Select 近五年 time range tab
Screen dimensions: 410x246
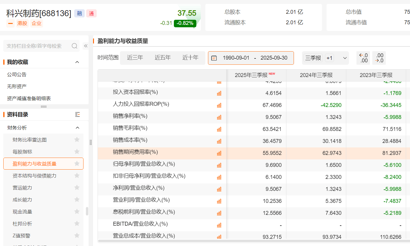pyautogui.click(x=163, y=58)
